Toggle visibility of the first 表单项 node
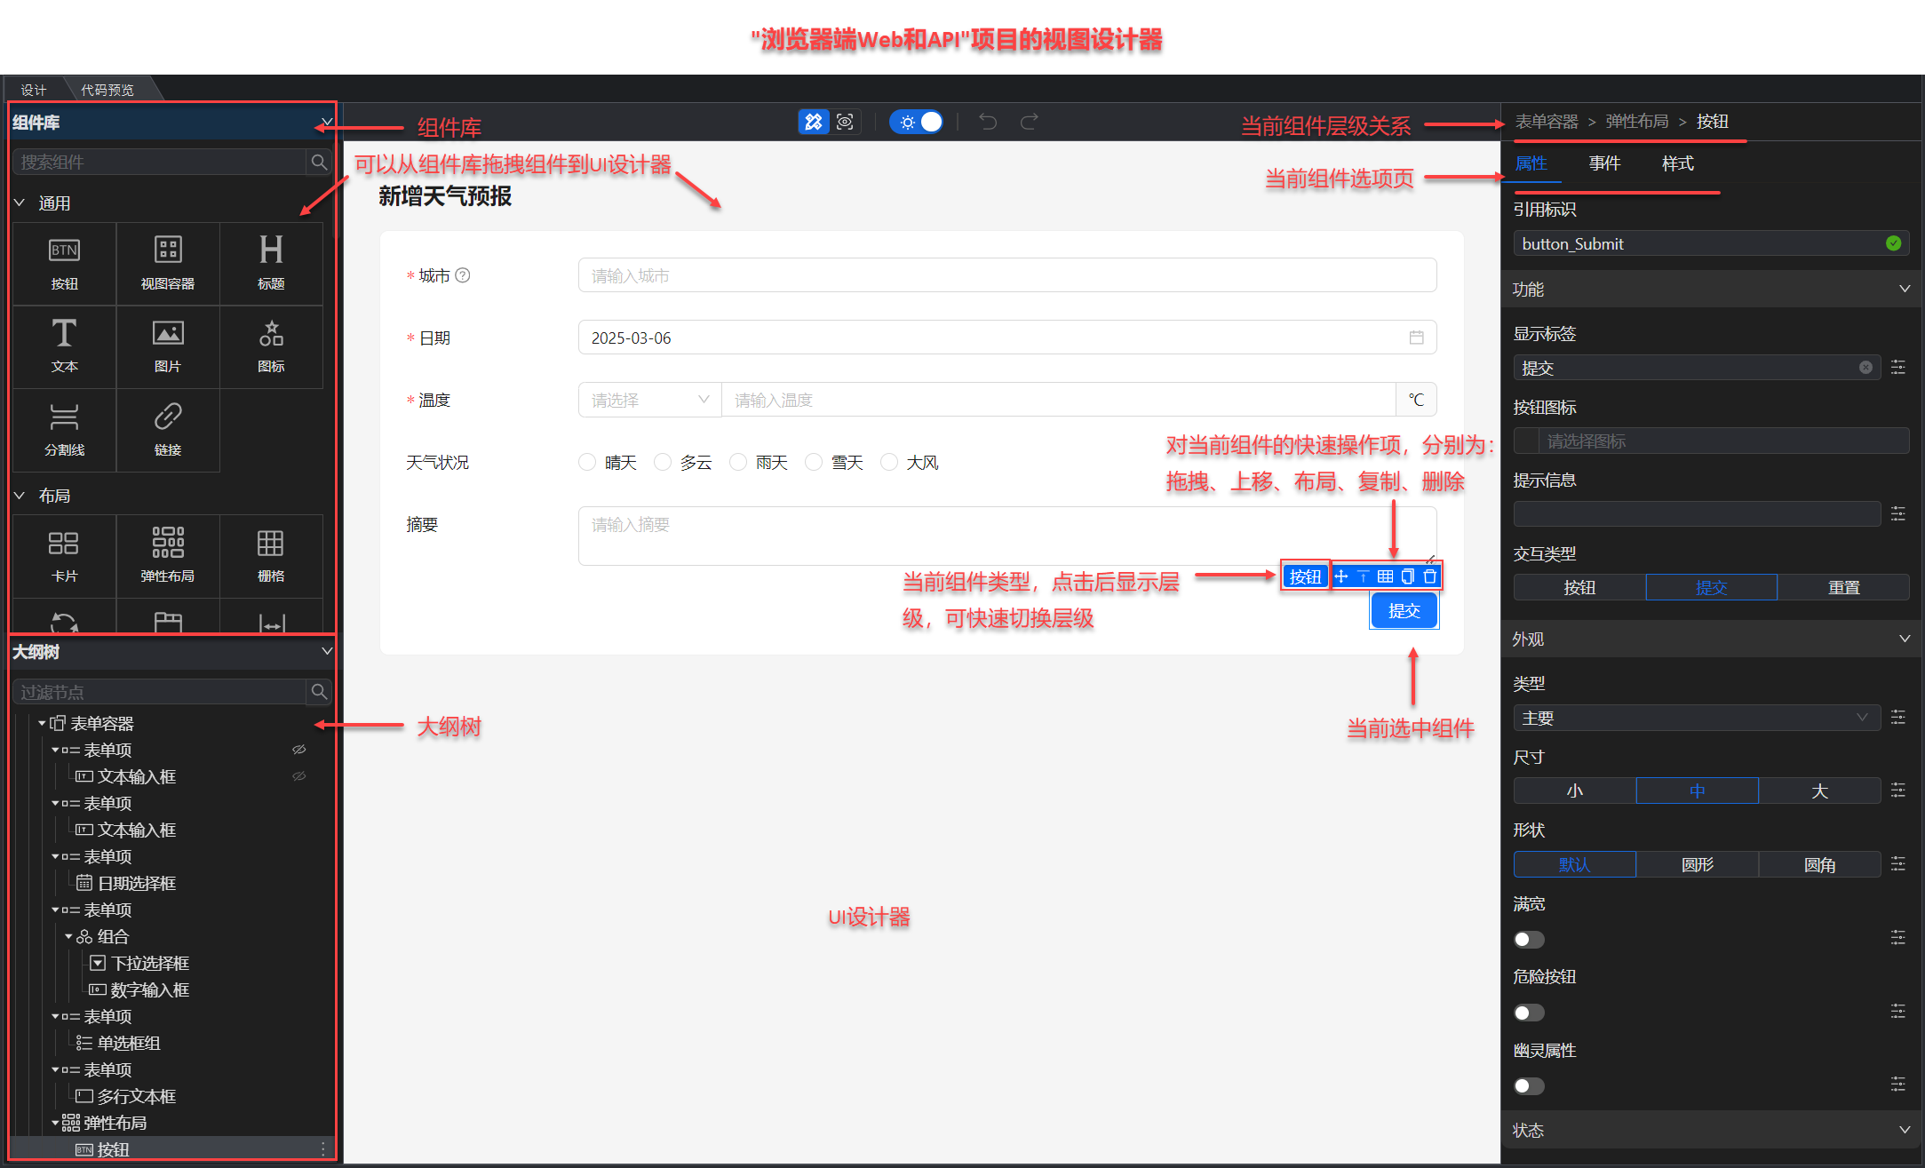This screenshot has width=1925, height=1168. pyautogui.click(x=299, y=750)
